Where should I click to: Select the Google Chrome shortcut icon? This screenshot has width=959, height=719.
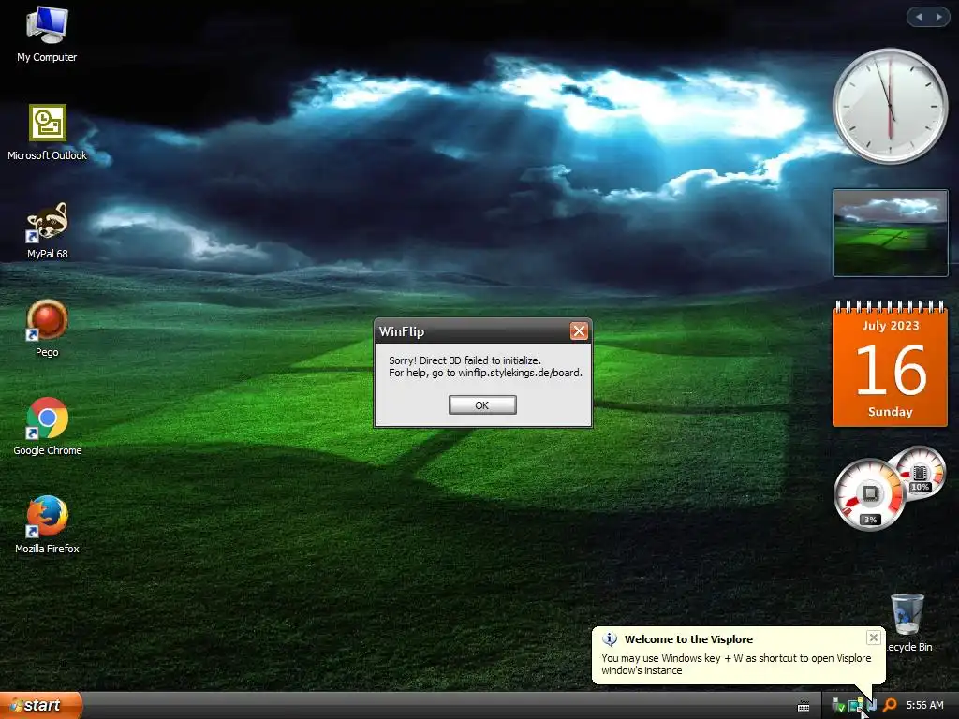[x=47, y=426]
